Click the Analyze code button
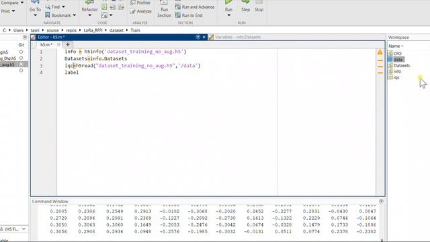Screen dimensions: 430x242 click(x=140, y=11)
